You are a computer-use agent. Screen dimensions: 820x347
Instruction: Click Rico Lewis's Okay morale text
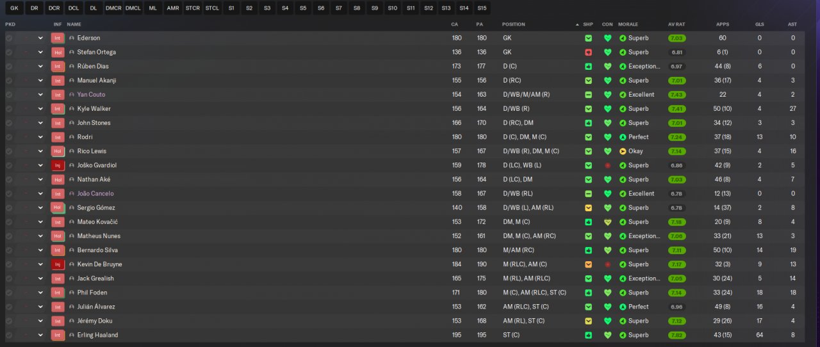point(635,151)
